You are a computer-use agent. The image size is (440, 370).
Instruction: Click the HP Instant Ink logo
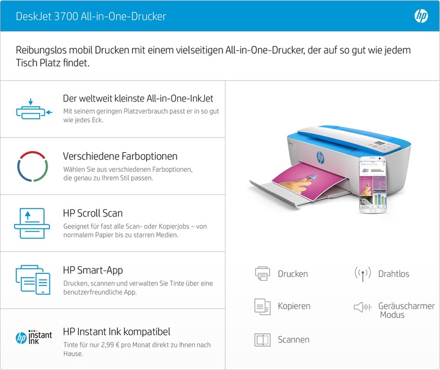point(34,337)
